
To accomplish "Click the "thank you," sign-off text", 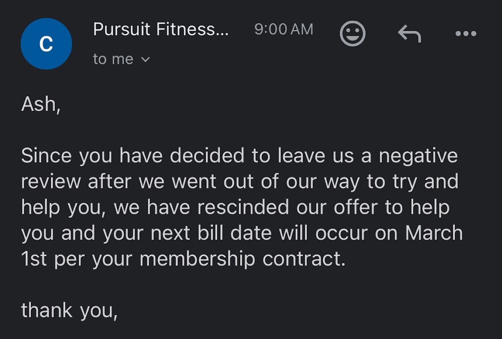I will click(x=69, y=311).
